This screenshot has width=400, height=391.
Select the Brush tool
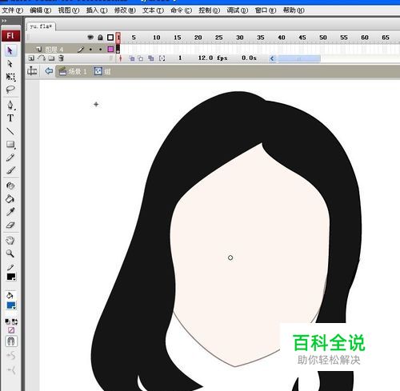click(10, 170)
